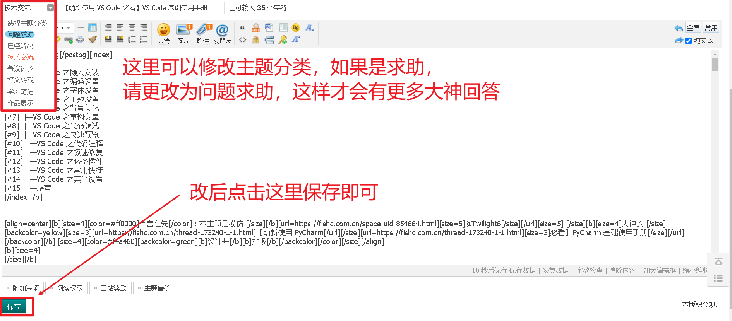The image size is (732, 321).
Task: Remove link with the unlink icon
Action: (x=80, y=39)
